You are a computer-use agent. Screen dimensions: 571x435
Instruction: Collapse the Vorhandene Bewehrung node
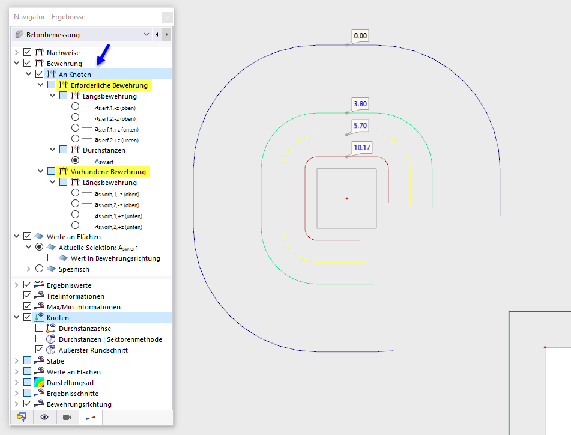41,171
